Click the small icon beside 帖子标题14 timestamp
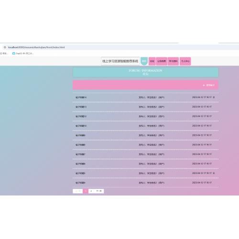This screenshot has height=239, width=239. [214, 97]
